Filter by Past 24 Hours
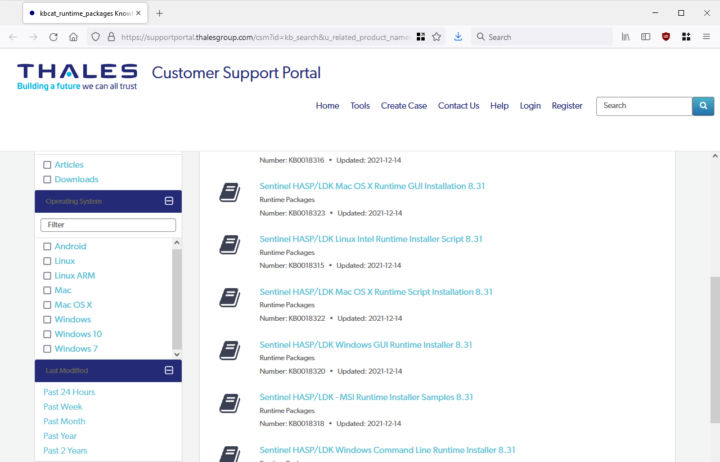Image resolution: width=720 pixels, height=462 pixels. click(69, 392)
